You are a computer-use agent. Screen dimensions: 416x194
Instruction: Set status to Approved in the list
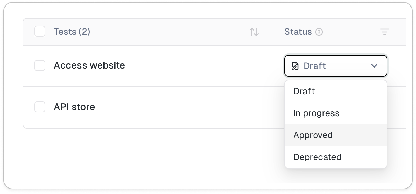pyautogui.click(x=313, y=135)
